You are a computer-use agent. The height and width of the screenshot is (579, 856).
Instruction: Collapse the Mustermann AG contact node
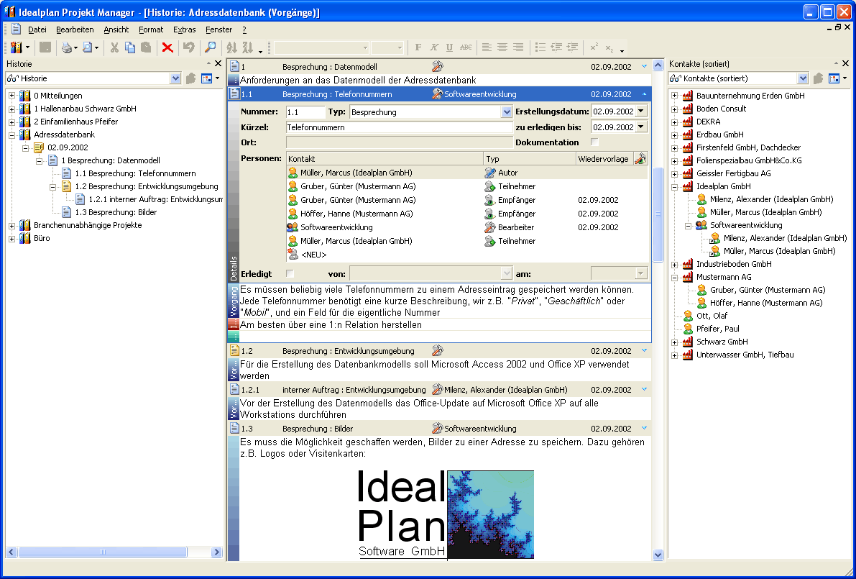click(674, 277)
